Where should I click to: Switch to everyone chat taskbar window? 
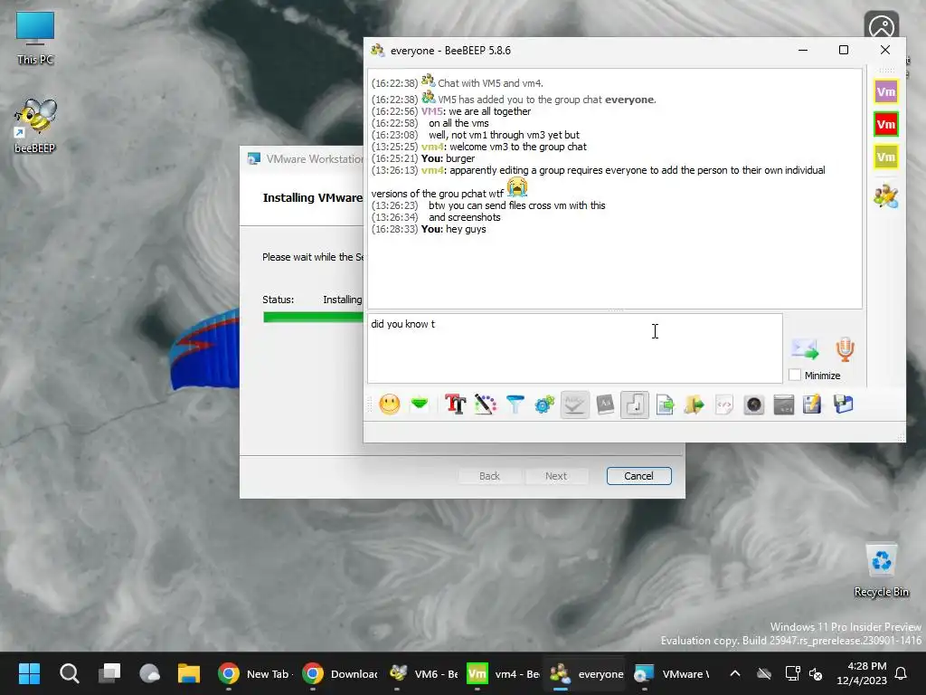[x=586, y=673]
